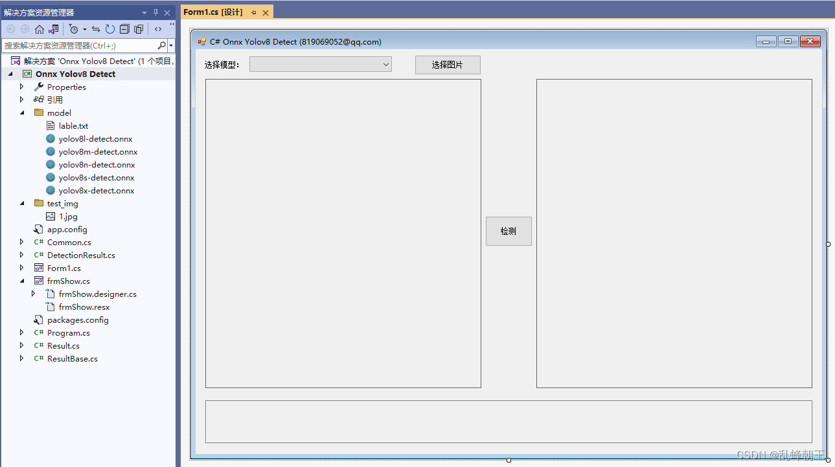Select the 1.jpg image file
Viewport: 835px width, 467px height.
pos(68,216)
